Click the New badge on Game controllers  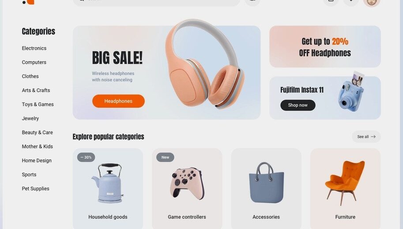(x=165, y=157)
